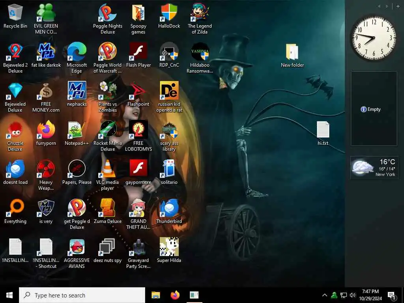Select get Peggle d Deluxe icon
The width and height of the screenshot is (404, 303).
point(77,215)
